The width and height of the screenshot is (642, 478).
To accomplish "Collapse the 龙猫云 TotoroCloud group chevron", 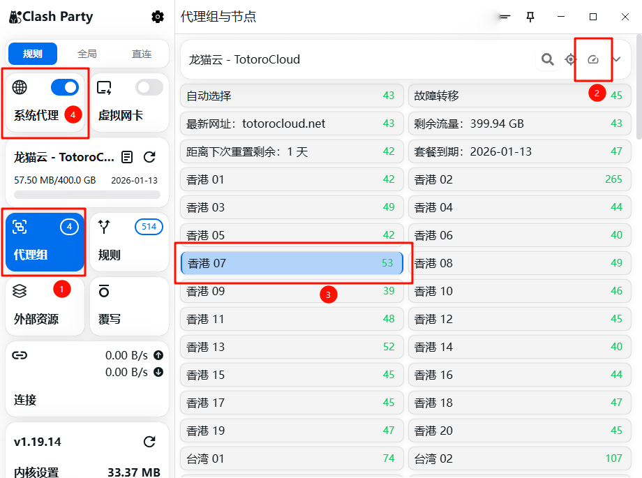I will (x=616, y=59).
